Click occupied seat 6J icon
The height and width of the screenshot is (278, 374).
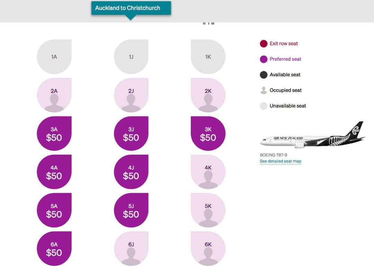[131, 249]
